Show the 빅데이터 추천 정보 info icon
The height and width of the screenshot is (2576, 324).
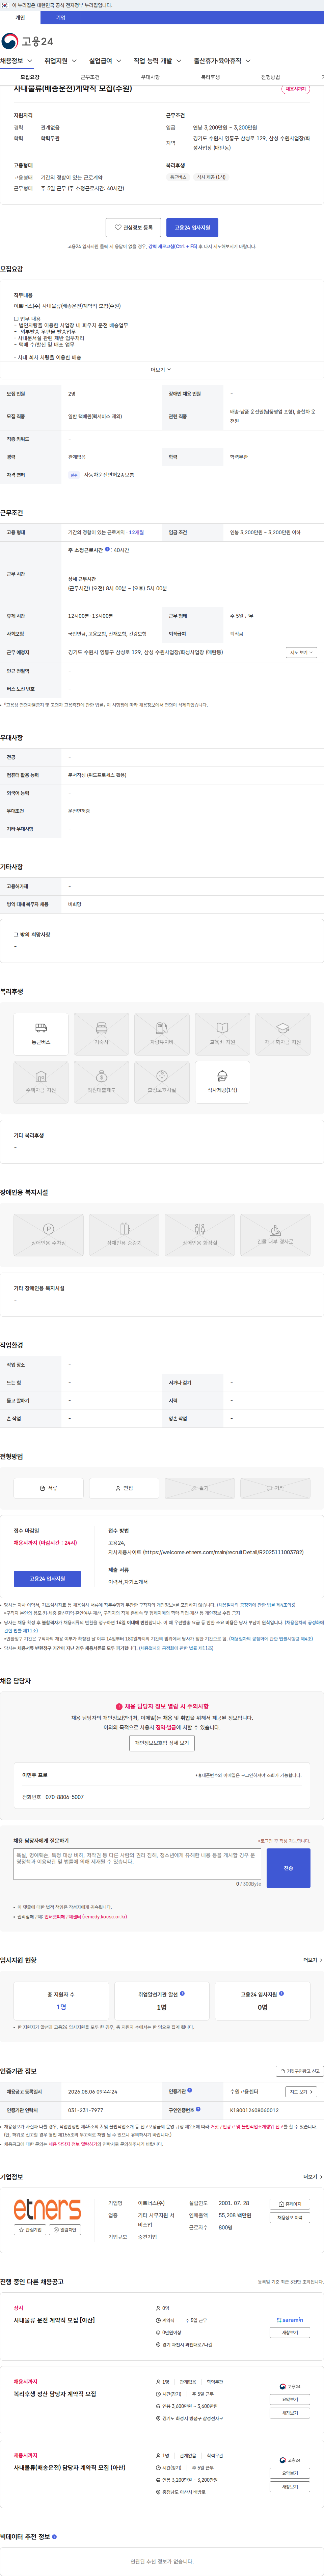[55, 2537]
